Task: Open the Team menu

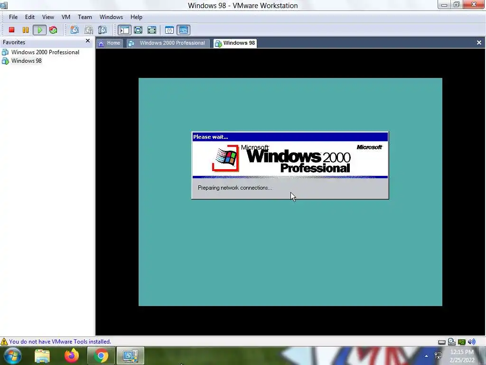Action: pos(84,17)
